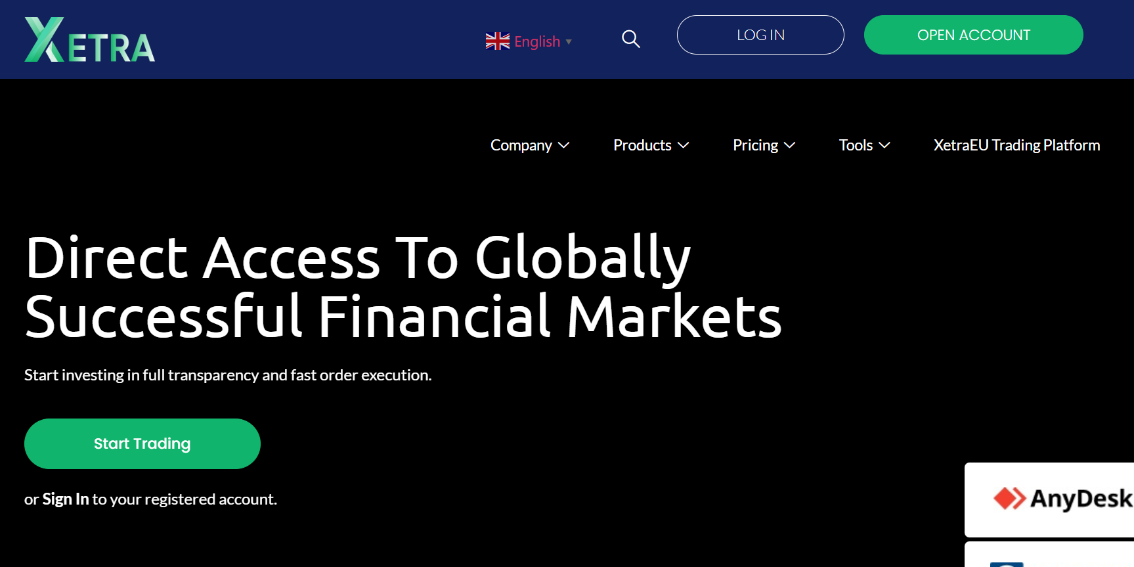The image size is (1134, 567).
Task: Click the Xetra logo in the header
Action: 89,40
